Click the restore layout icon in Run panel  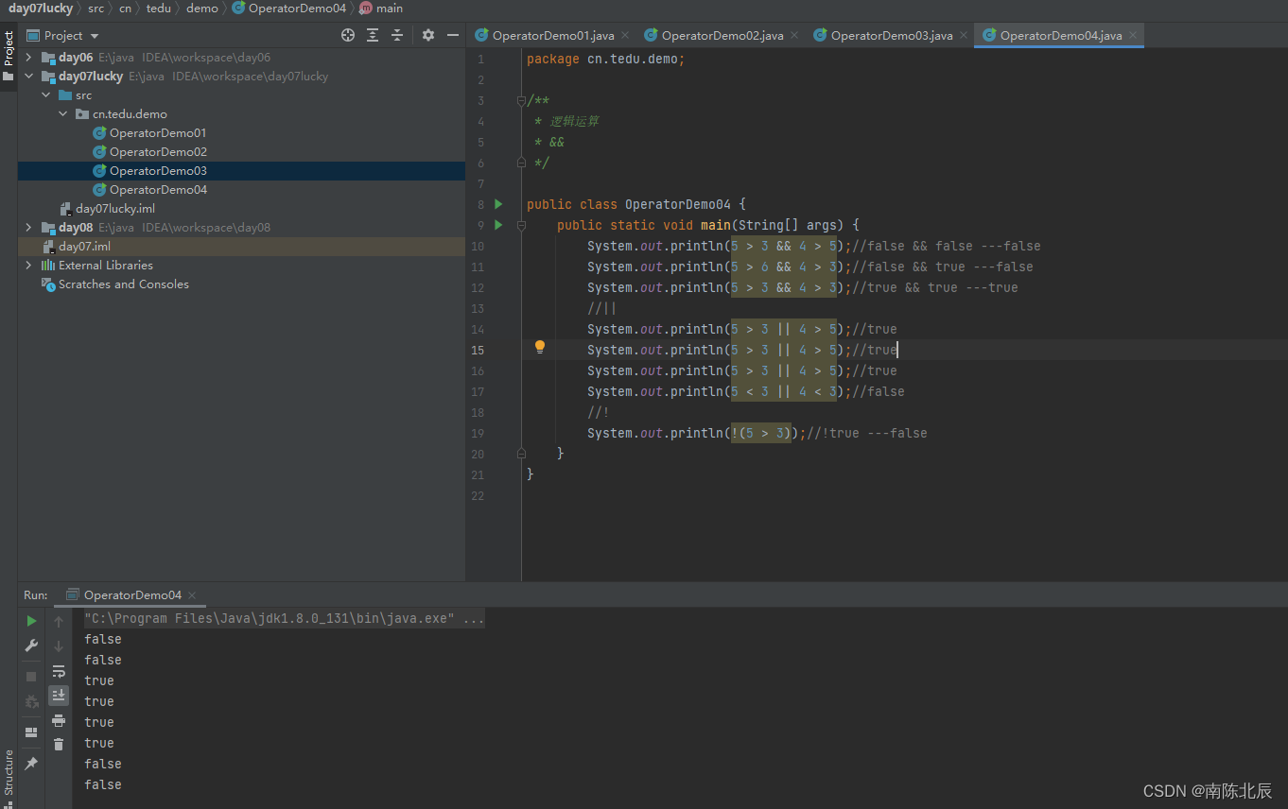(x=31, y=732)
